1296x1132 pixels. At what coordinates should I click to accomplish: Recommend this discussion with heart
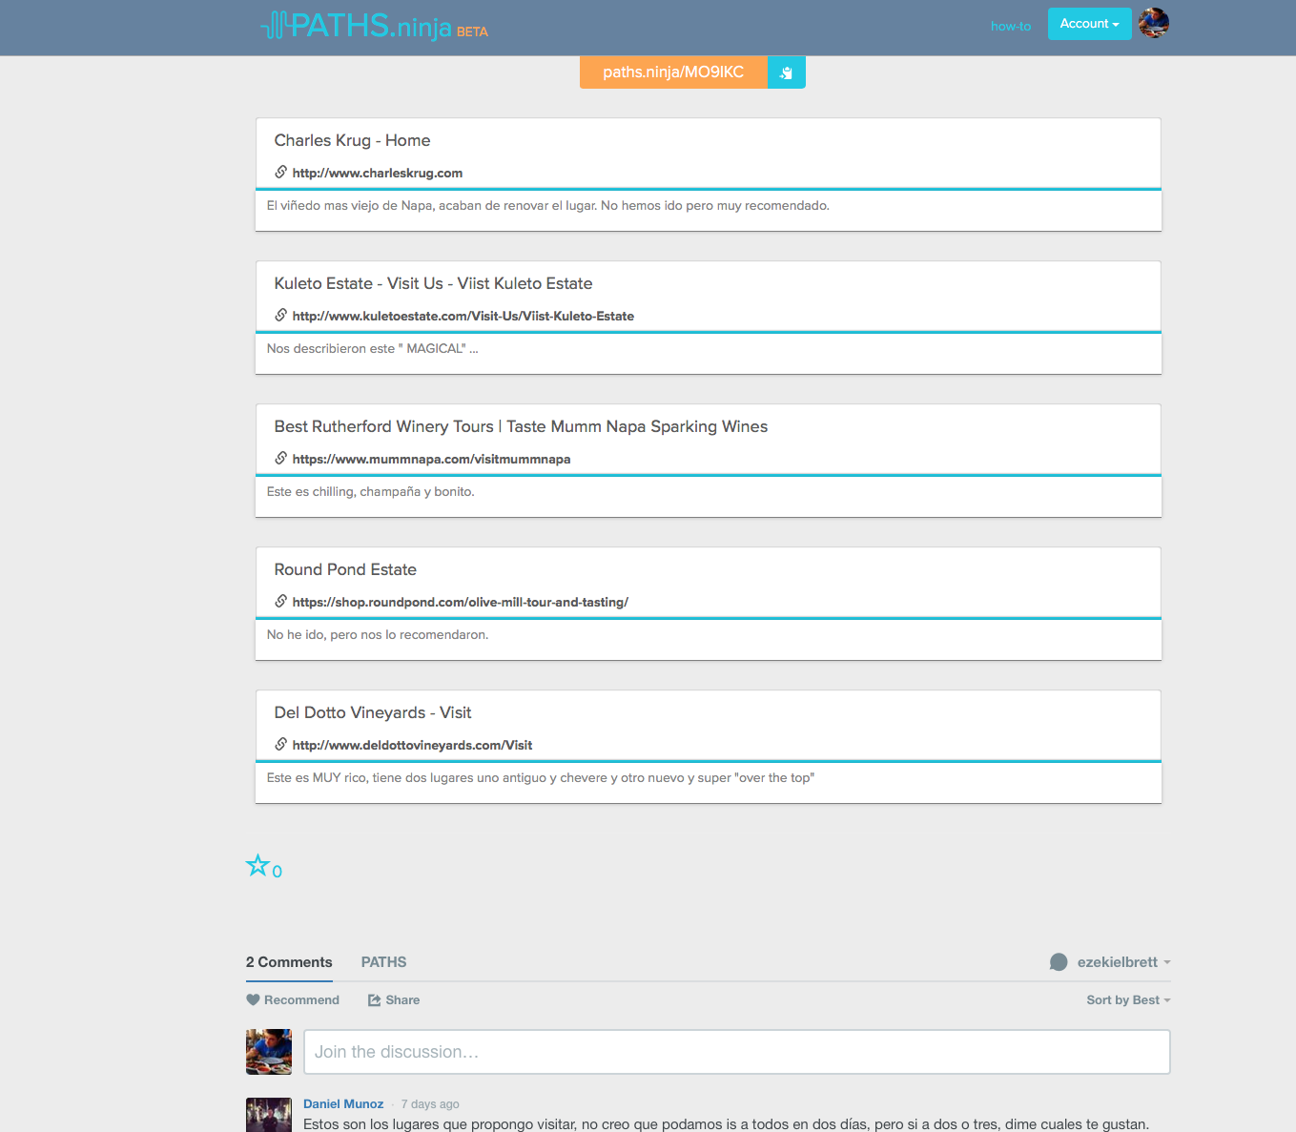(x=293, y=999)
